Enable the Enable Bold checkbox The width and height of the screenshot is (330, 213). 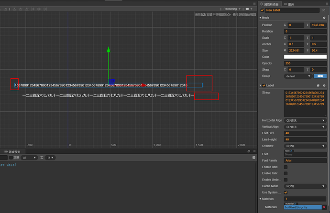[x=286, y=167]
